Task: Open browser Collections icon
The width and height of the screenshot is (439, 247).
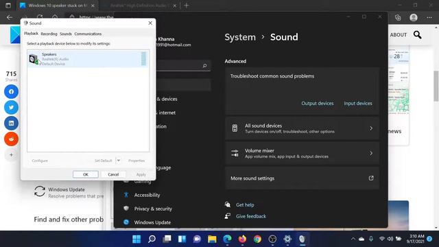Action: (x=398, y=17)
